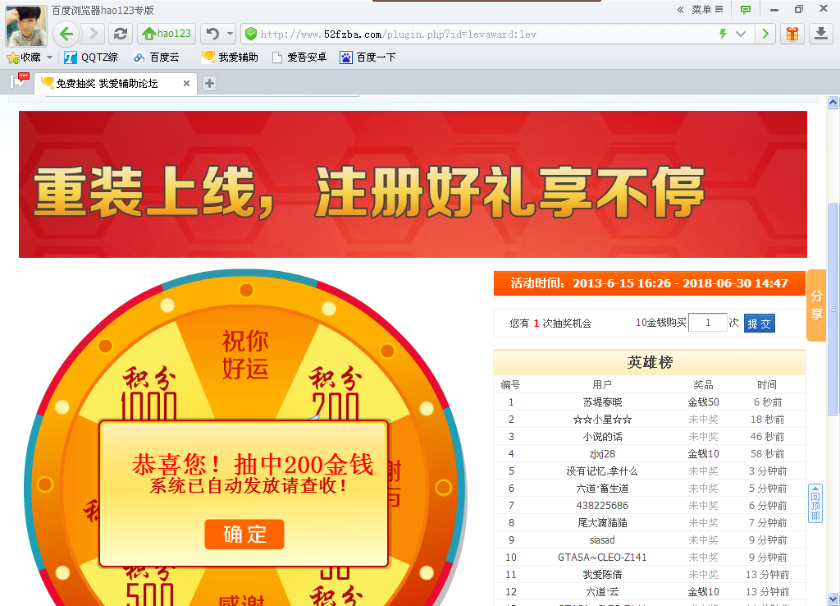The width and height of the screenshot is (840, 606).
Task: Click user 438225686 in the list
Action: (x=602, y=505)
